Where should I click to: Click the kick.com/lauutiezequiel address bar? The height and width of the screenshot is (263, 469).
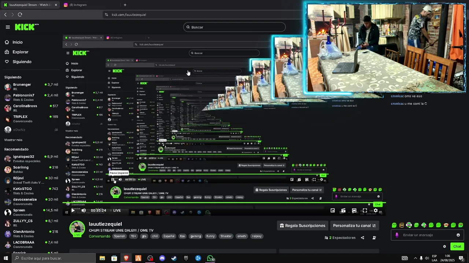pos(129,15)
